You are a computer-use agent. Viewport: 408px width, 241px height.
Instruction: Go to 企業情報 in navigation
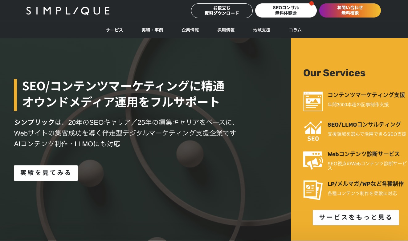(190, 30)
